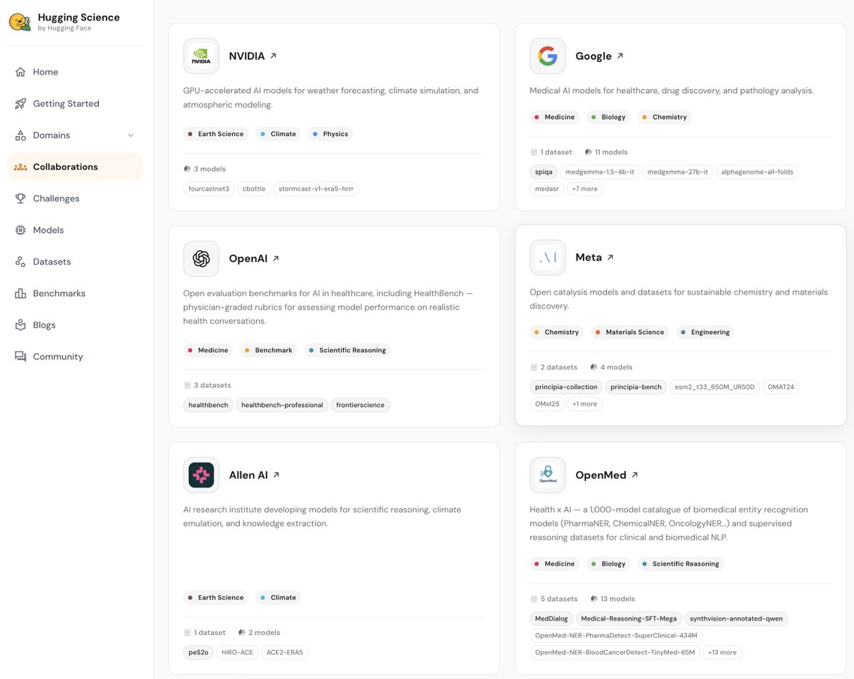Select Collaborations in sidebar
Viewport: 854px width, 679px height.
click(75, 167)
